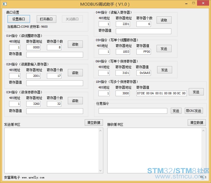This screenshot has width=211, height=183.
Task: Focus 10H register address field 3000
Action: (123, 93)
